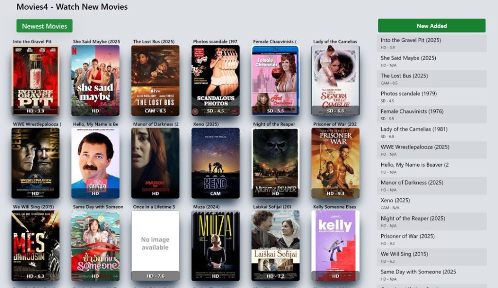Click 'Female Chauvinists (' grid title
Image resolution: width=498 pixels, height=288 pixels.
pos(275,42)
